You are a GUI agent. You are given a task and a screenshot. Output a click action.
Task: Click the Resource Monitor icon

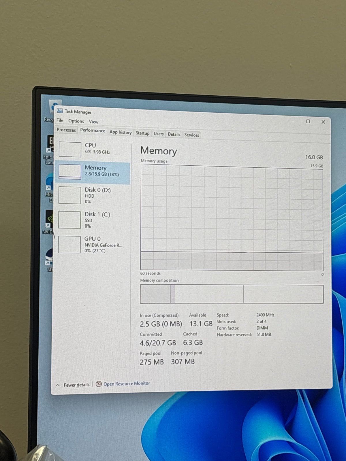pyautogui.click(x=99, y=384)
